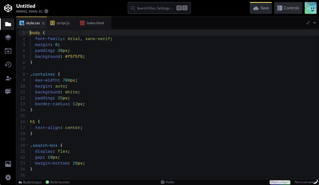Viewport: 319px width, 185px height.
Task: Collapse the .container rule fold arrow
Action: (x=27, y=74)
